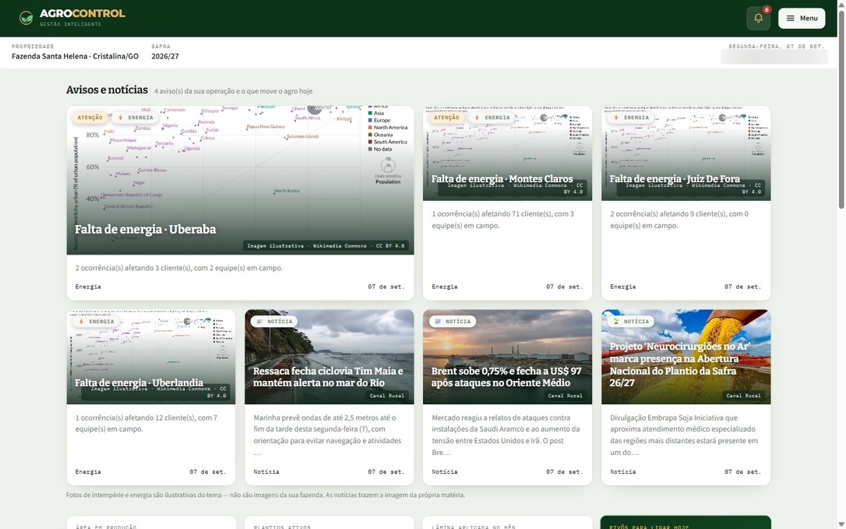Screen dimensions: 846x529
Task: Click 'Canal Rural' credit on the Neurocirurgiões card
Action: coord(744,396)
